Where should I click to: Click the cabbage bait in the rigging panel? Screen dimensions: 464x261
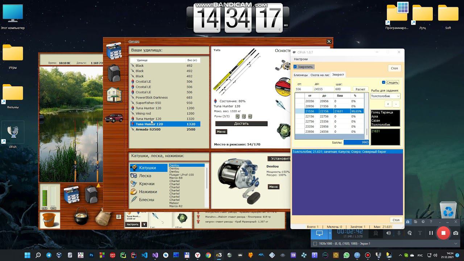pyautogui.click(x=284, y=131)
